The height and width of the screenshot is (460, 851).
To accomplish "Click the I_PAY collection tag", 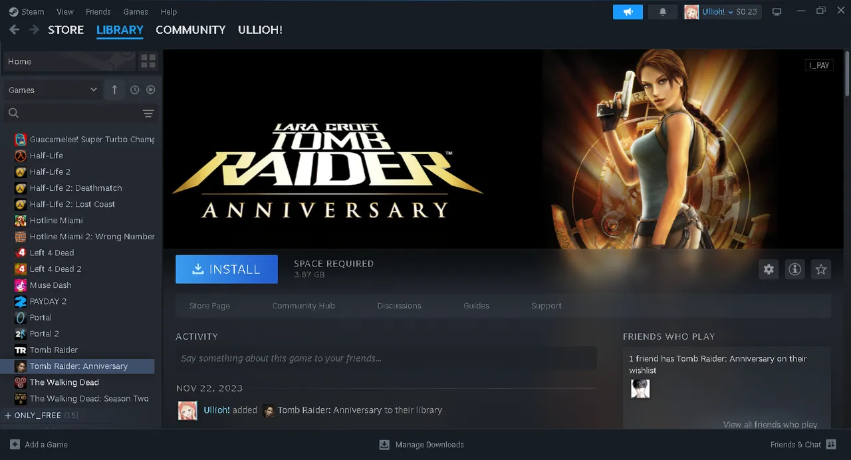I will (x=818, y=65).
